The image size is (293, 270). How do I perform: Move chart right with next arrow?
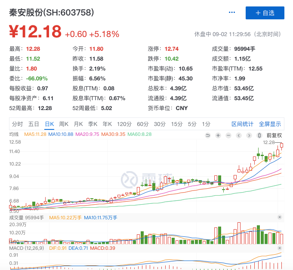[249, 135]
